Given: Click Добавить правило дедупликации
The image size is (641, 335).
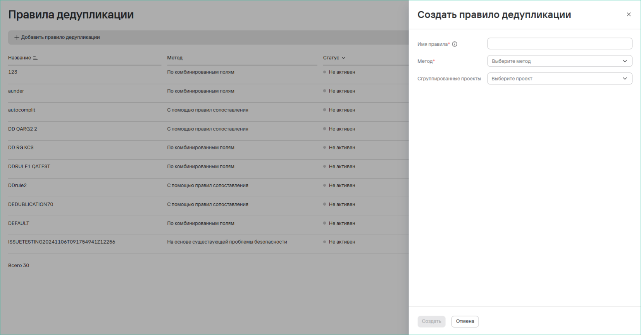Looking at the screenshot, I should [60, 38].
